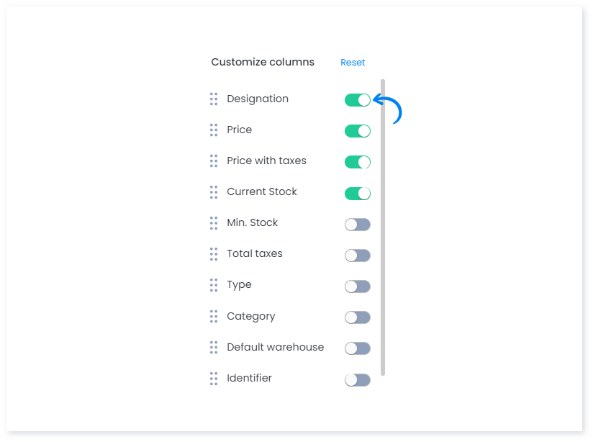Click the Current Stock drag handle

point(213,192)
